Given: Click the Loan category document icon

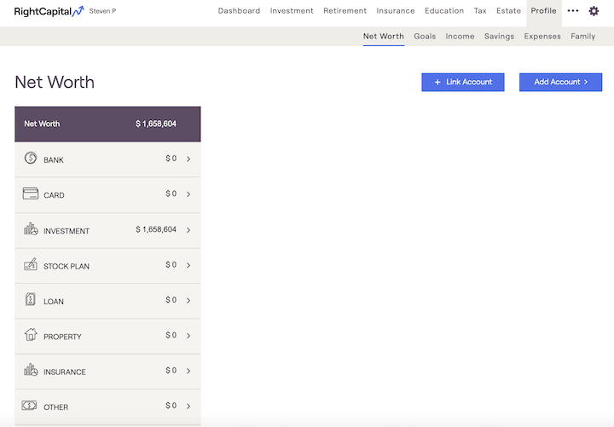Looking at the screenshot, I should [31, 300].
